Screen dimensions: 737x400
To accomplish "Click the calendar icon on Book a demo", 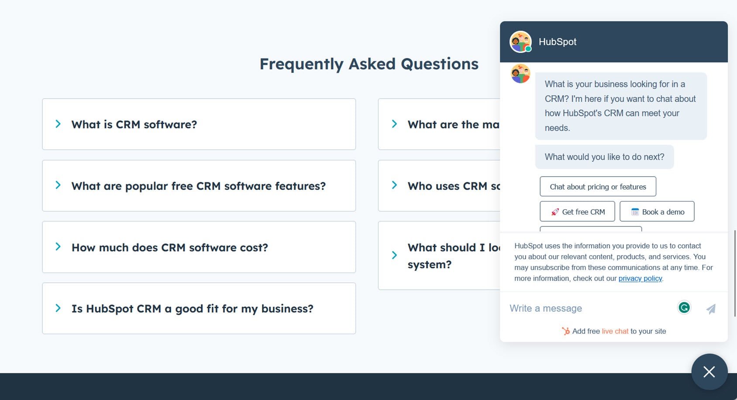I will pos(635,212).
